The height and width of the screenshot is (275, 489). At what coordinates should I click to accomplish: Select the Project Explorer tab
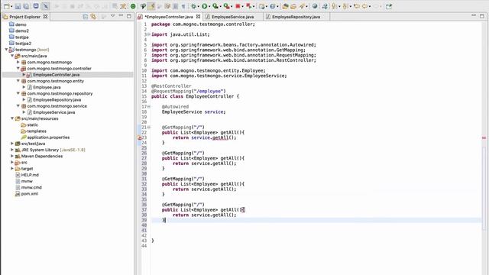click(25, 17)
